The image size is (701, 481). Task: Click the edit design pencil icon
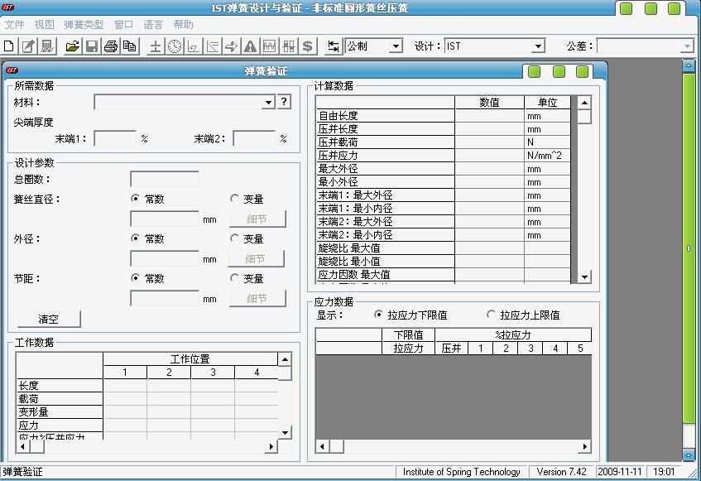(28, 46)
